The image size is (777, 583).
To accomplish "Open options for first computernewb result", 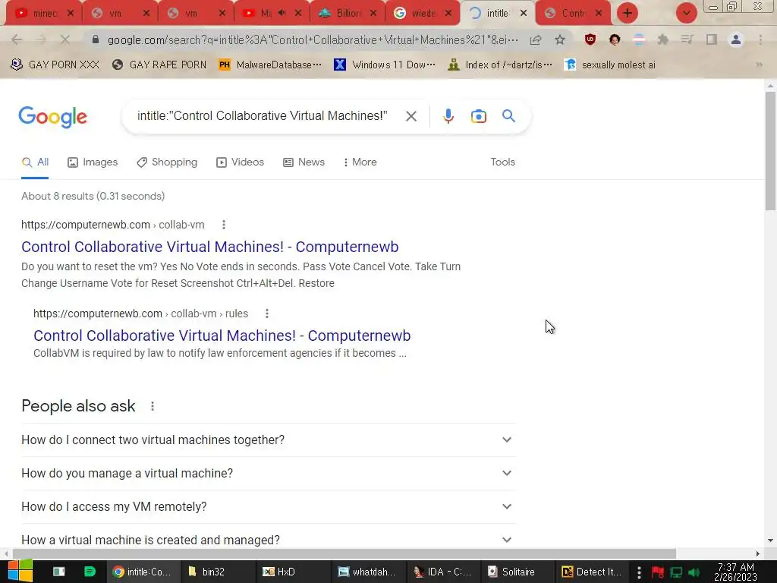I will [x=224, y=225].
